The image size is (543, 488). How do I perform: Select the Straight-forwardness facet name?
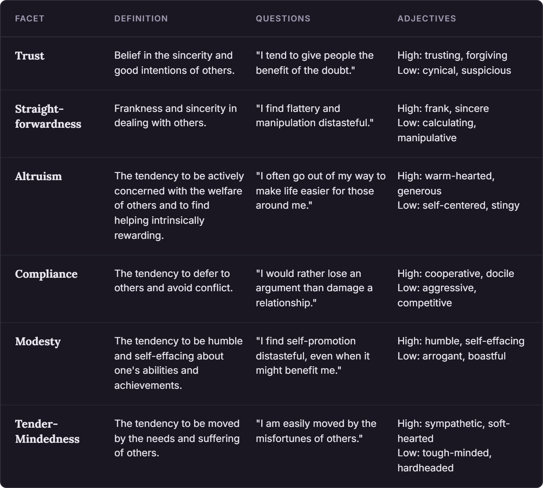48,116
